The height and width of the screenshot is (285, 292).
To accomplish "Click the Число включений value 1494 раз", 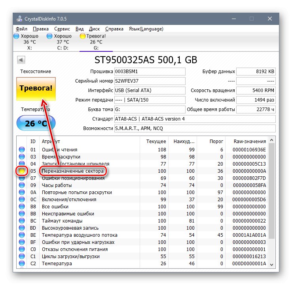I will [x=256, y=100].
